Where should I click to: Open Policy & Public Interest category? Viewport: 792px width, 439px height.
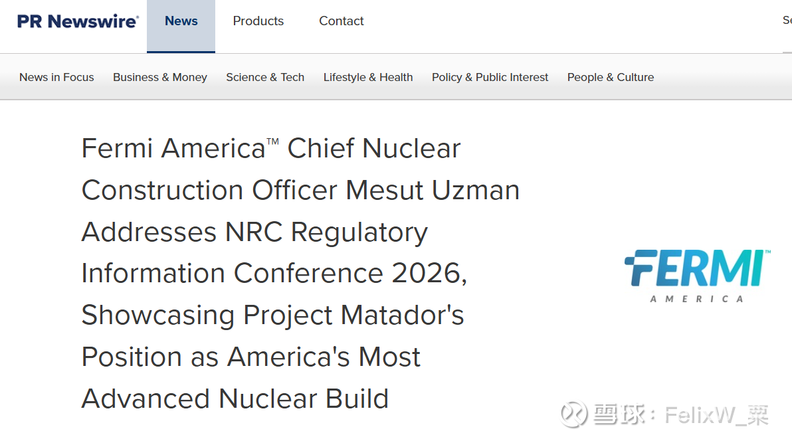pos(490,77)
